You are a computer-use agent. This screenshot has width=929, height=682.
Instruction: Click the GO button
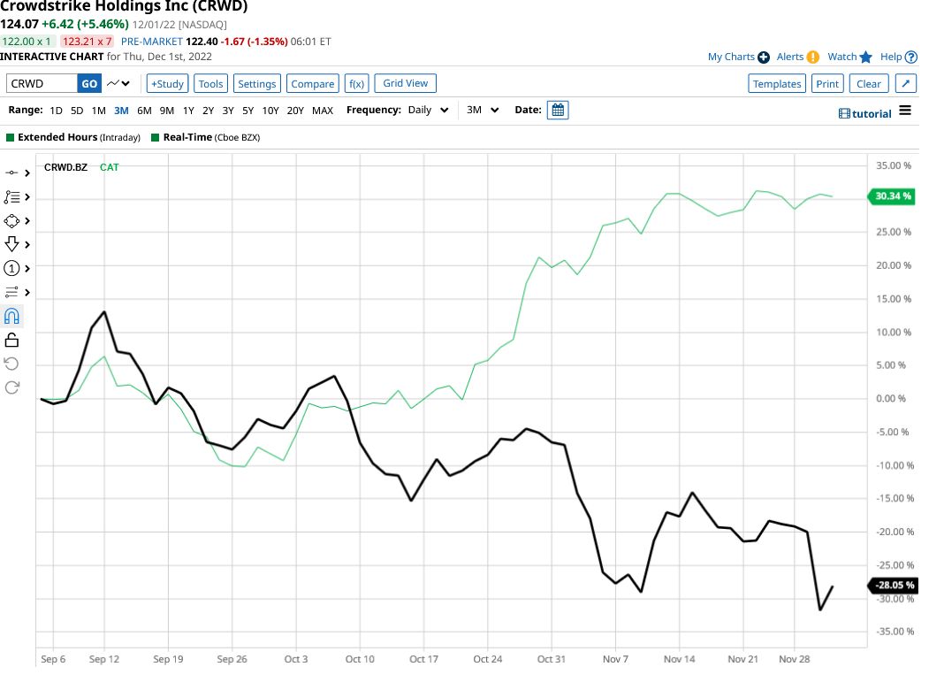pyautogui.click(x=89, y=84)
